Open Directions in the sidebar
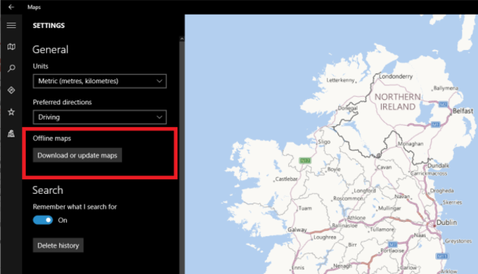 (11, 90)
